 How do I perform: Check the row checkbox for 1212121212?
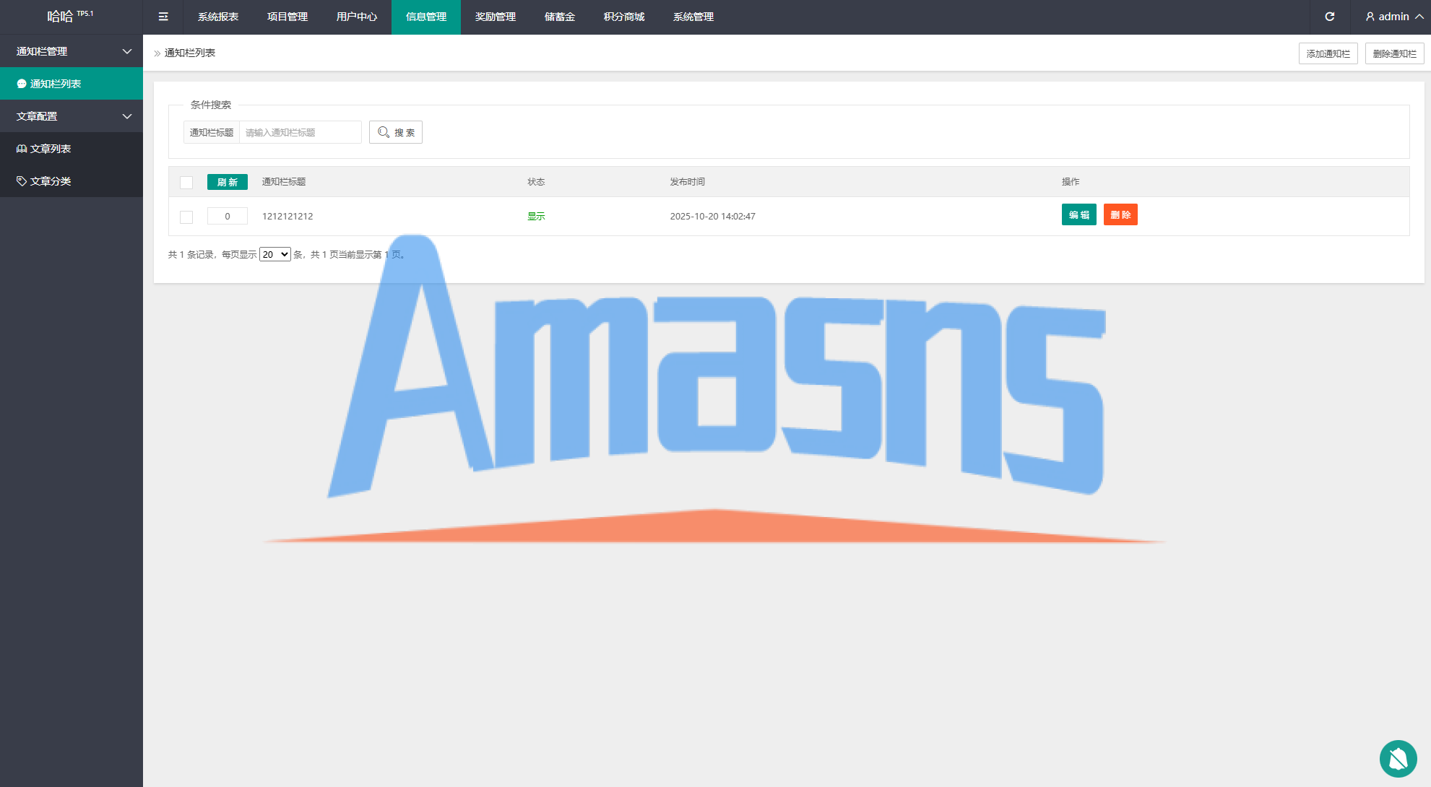click(x=186, y=217)
